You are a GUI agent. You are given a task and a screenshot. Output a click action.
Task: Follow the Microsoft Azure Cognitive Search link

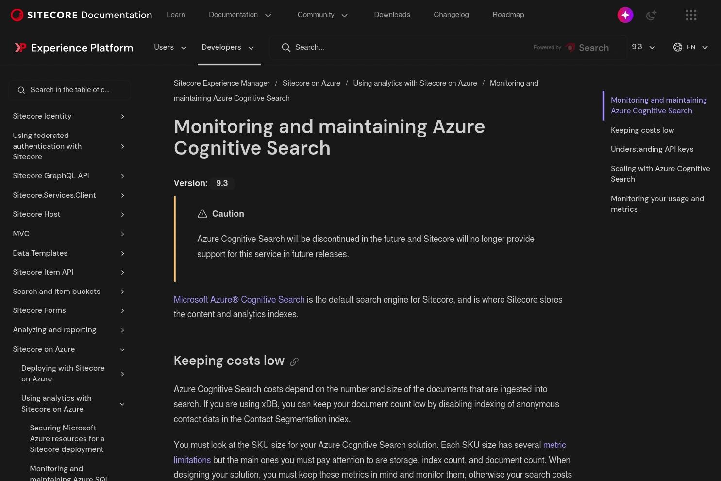coord(239,300)
